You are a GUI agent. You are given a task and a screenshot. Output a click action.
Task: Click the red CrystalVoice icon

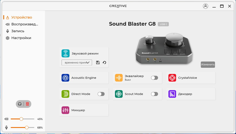[x=172, y=78]
